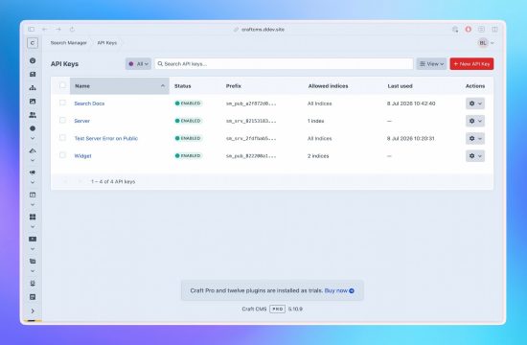
Task: Open the account menu chevron beside BL
Action: click(x=493, y=43)
